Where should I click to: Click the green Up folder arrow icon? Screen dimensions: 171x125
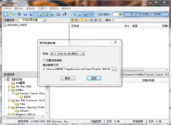pos(72,20)
